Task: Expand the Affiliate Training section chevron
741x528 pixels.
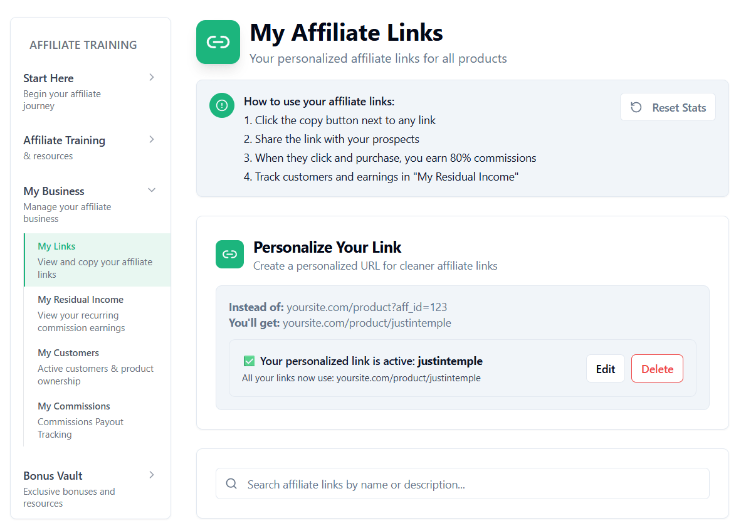Action: 151,139
